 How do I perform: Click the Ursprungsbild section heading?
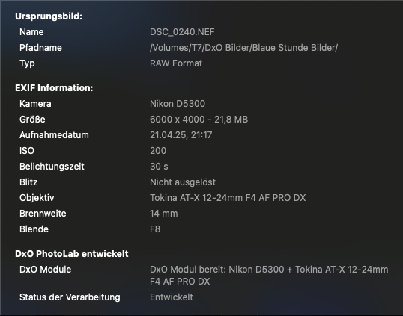49,16
